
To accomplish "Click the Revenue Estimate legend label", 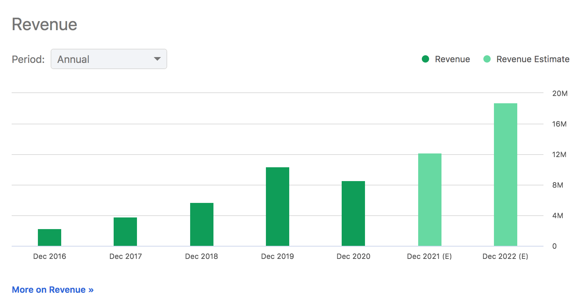I will 533,59.
